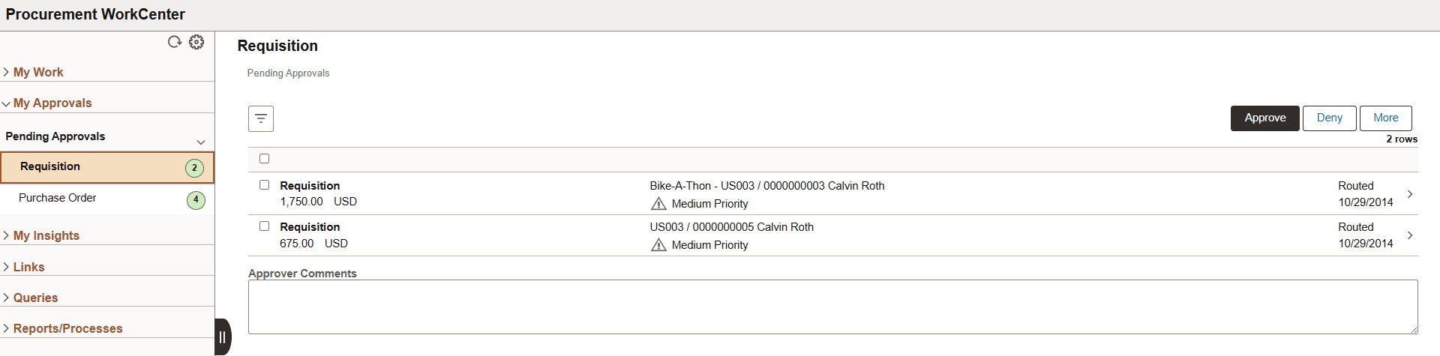Click the Approve button

click(x=1265, y=118)
